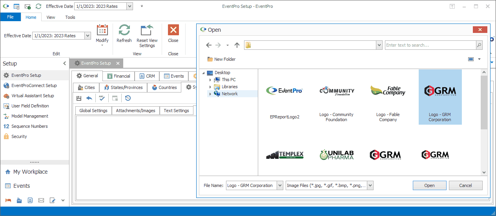496x216 pixels.
Task: Open EventProConnect Setup in the sidebar
Action: (35, 85)
